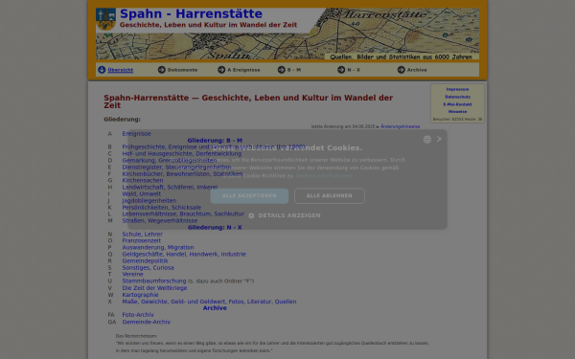
Task: Click the letzte Änderung date text
Action: [343, 126]
